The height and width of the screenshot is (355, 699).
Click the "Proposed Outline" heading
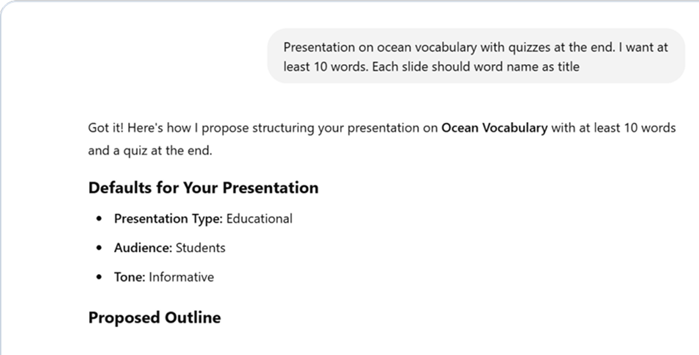(x=155, y=317)
